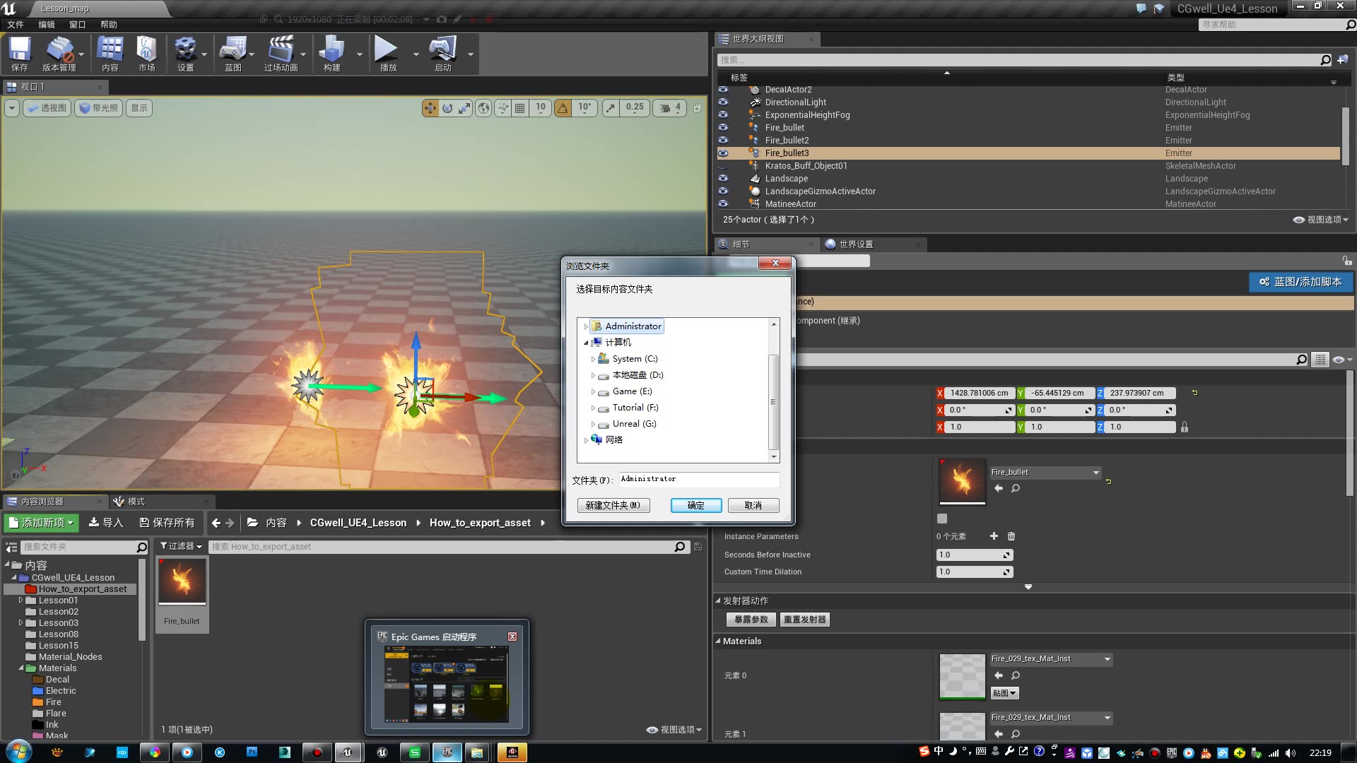Click the 新建文件夹 button in dialog
This screenshot has height=763, width=1357.
tap(613, 505)
